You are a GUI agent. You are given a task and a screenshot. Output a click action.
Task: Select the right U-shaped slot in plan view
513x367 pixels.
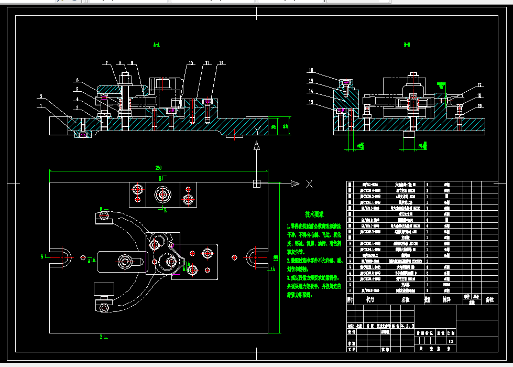pyautogui.click(x=257, y=257)
